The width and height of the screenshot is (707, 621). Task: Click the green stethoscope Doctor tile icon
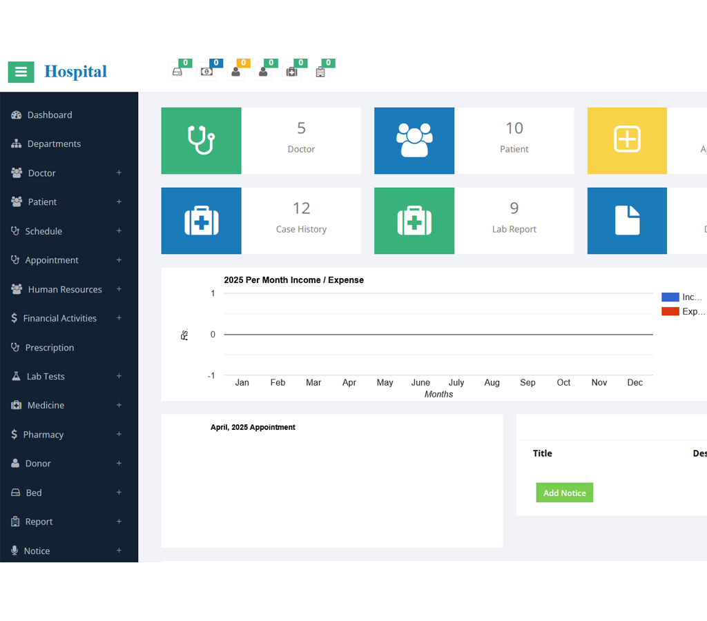tap(201, 141)
